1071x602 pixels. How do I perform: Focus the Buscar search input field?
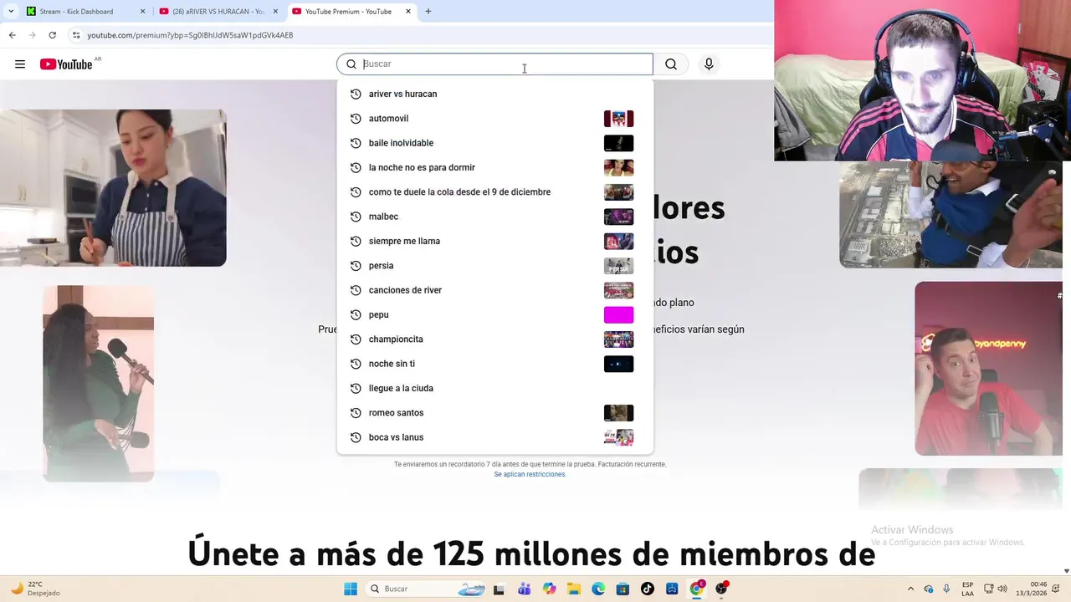(495, 64)
